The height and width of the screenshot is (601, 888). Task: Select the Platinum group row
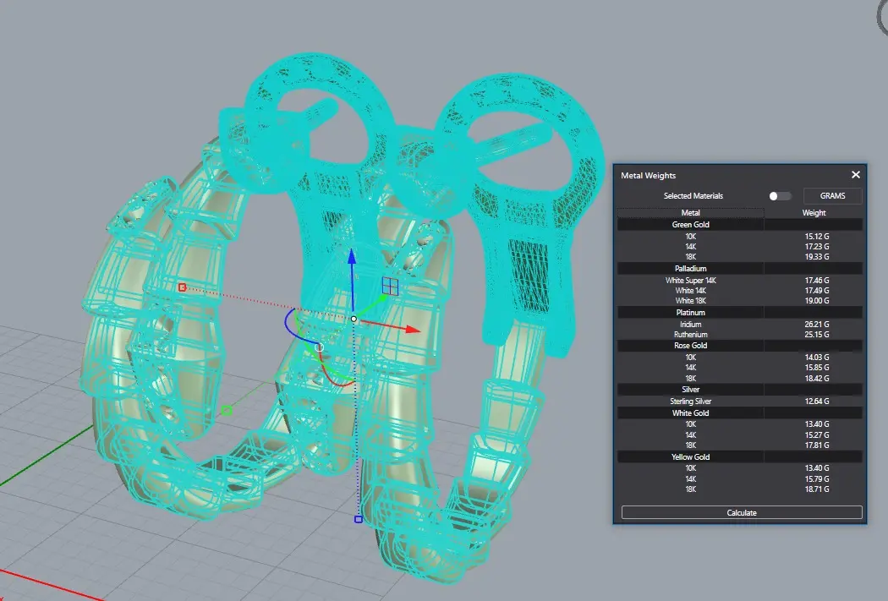point(740,313)
